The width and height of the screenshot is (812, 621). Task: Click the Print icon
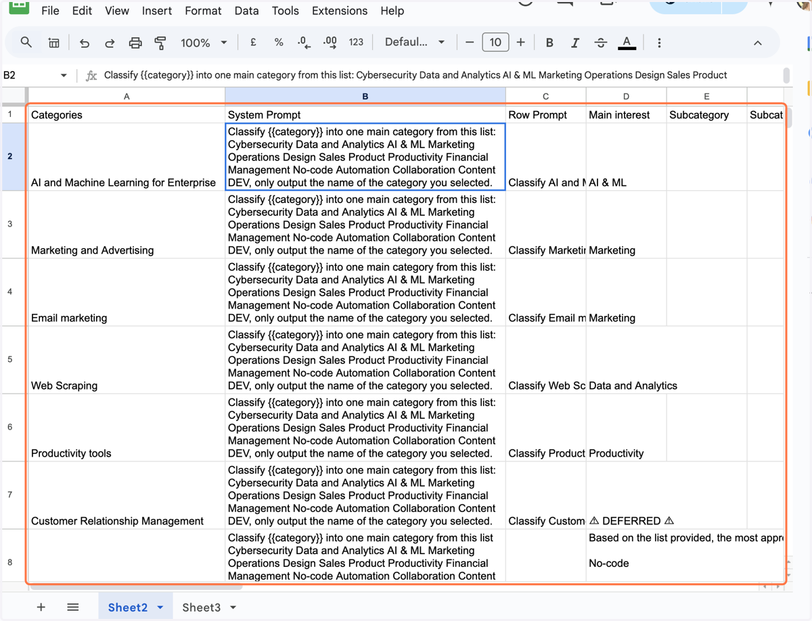[135, 43]
